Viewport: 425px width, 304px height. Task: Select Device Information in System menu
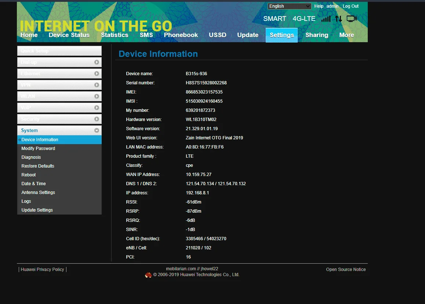click(x=59, y=140)
